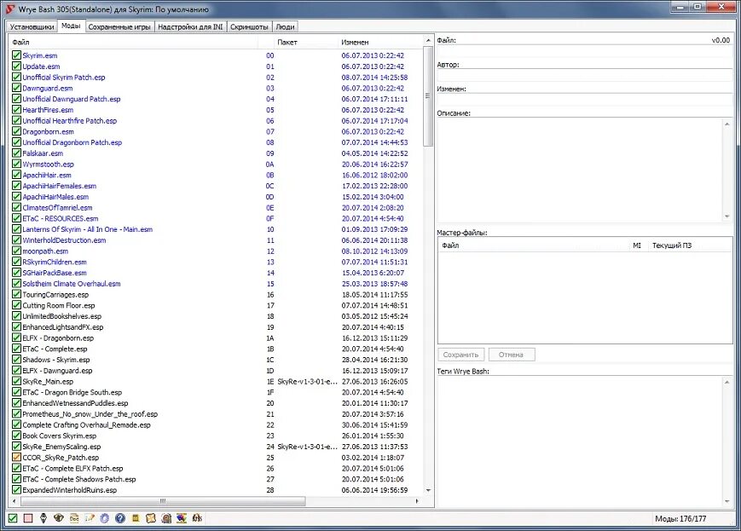
Task: Uncheck moonpath.esm checkbox
Action: pos(16,251)
